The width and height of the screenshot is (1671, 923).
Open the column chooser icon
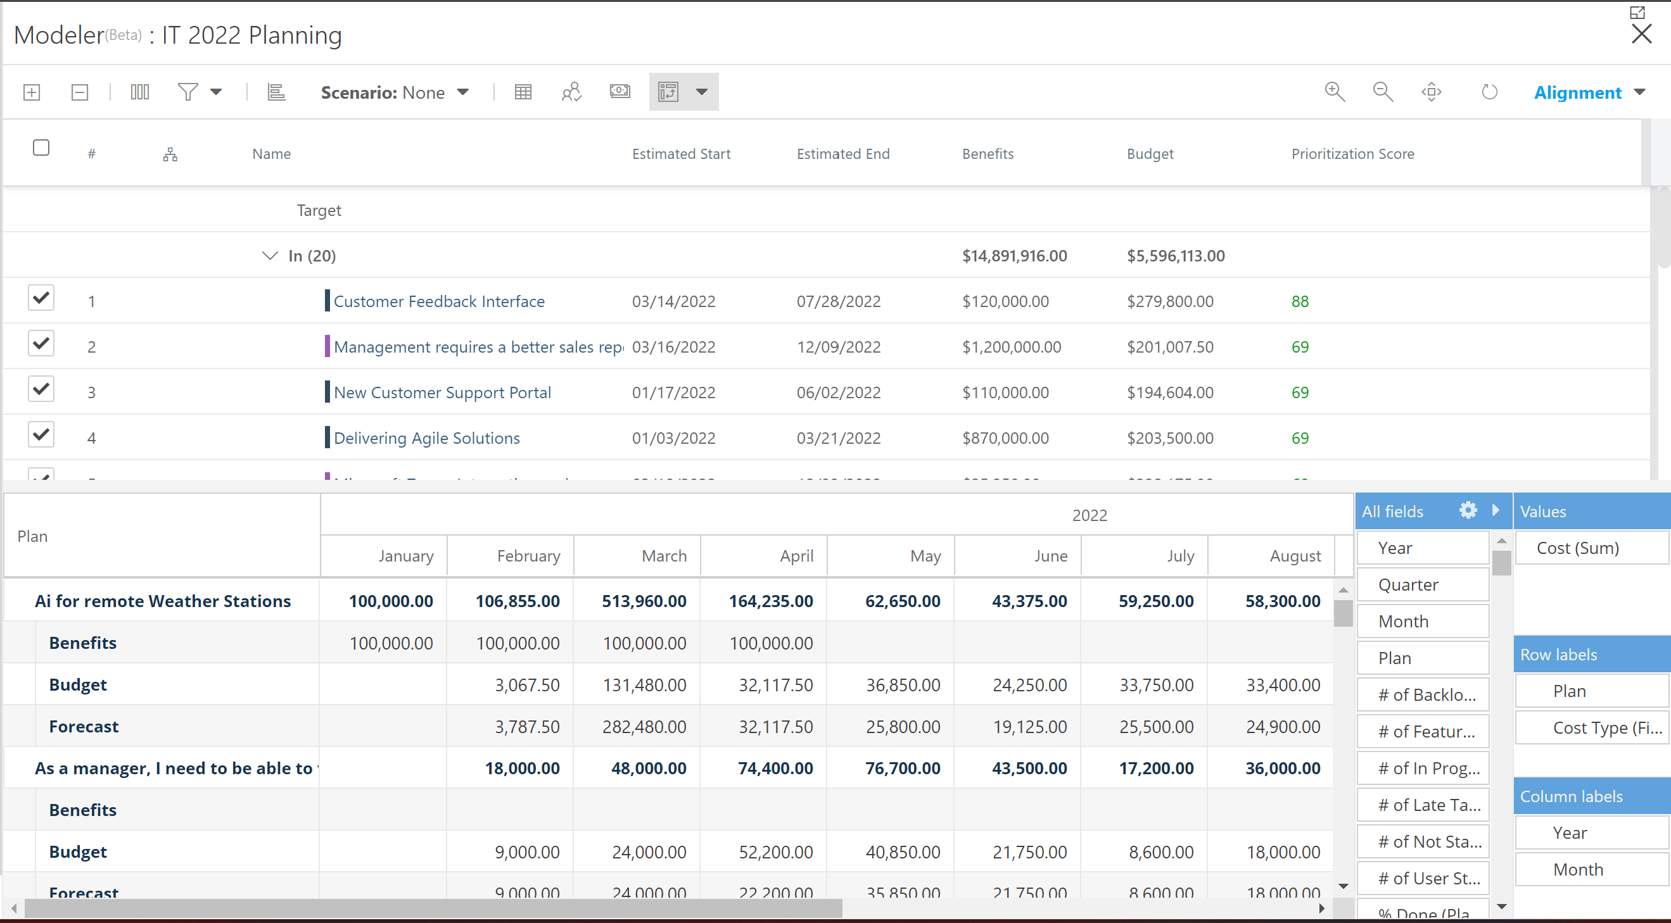139,92
